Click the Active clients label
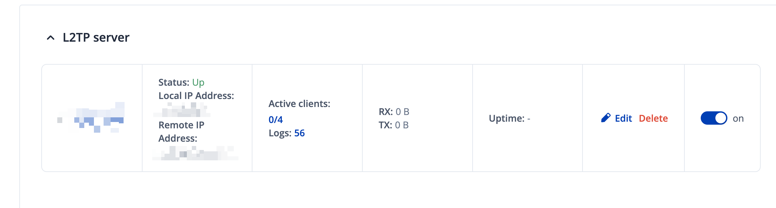776x208 pixels. [x=299, y=104]
